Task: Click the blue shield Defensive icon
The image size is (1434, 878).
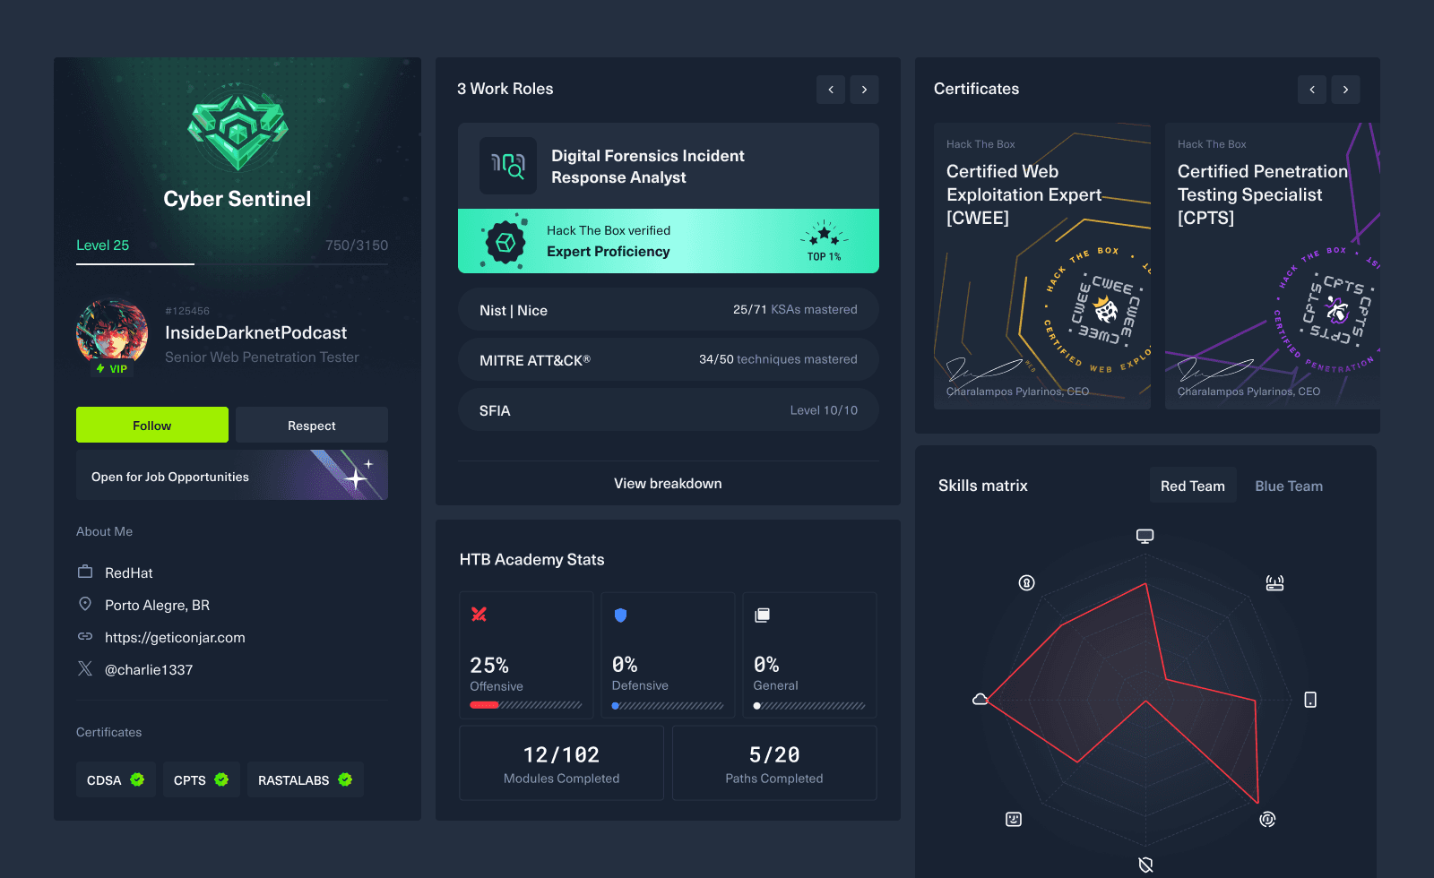Action: 620,615
